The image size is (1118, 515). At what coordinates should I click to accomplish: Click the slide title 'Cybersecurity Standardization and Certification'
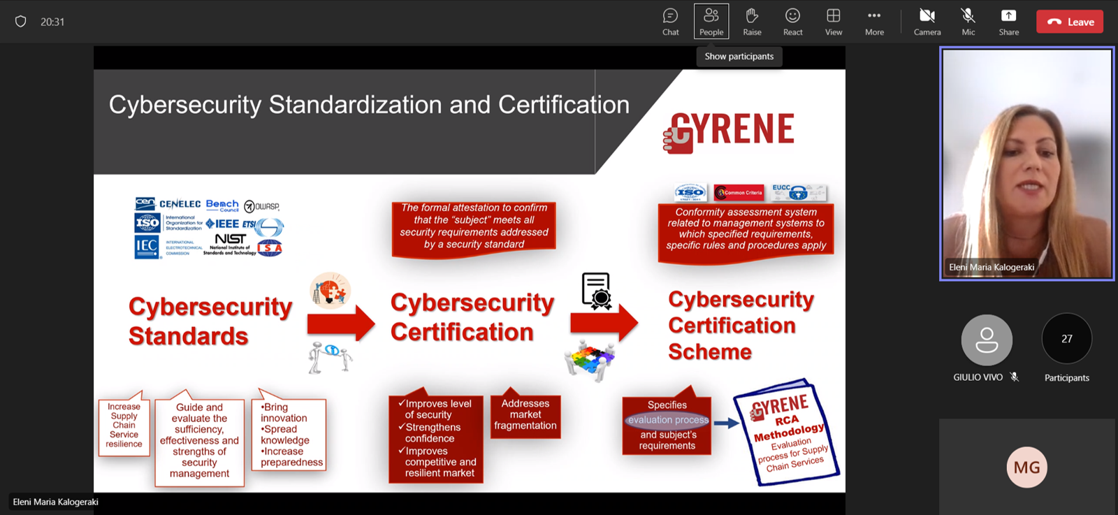click(369, 105)
